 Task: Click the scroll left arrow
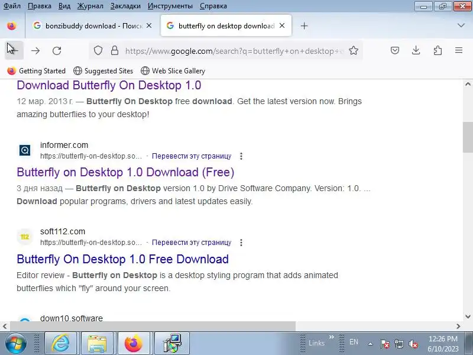point(5,327)
